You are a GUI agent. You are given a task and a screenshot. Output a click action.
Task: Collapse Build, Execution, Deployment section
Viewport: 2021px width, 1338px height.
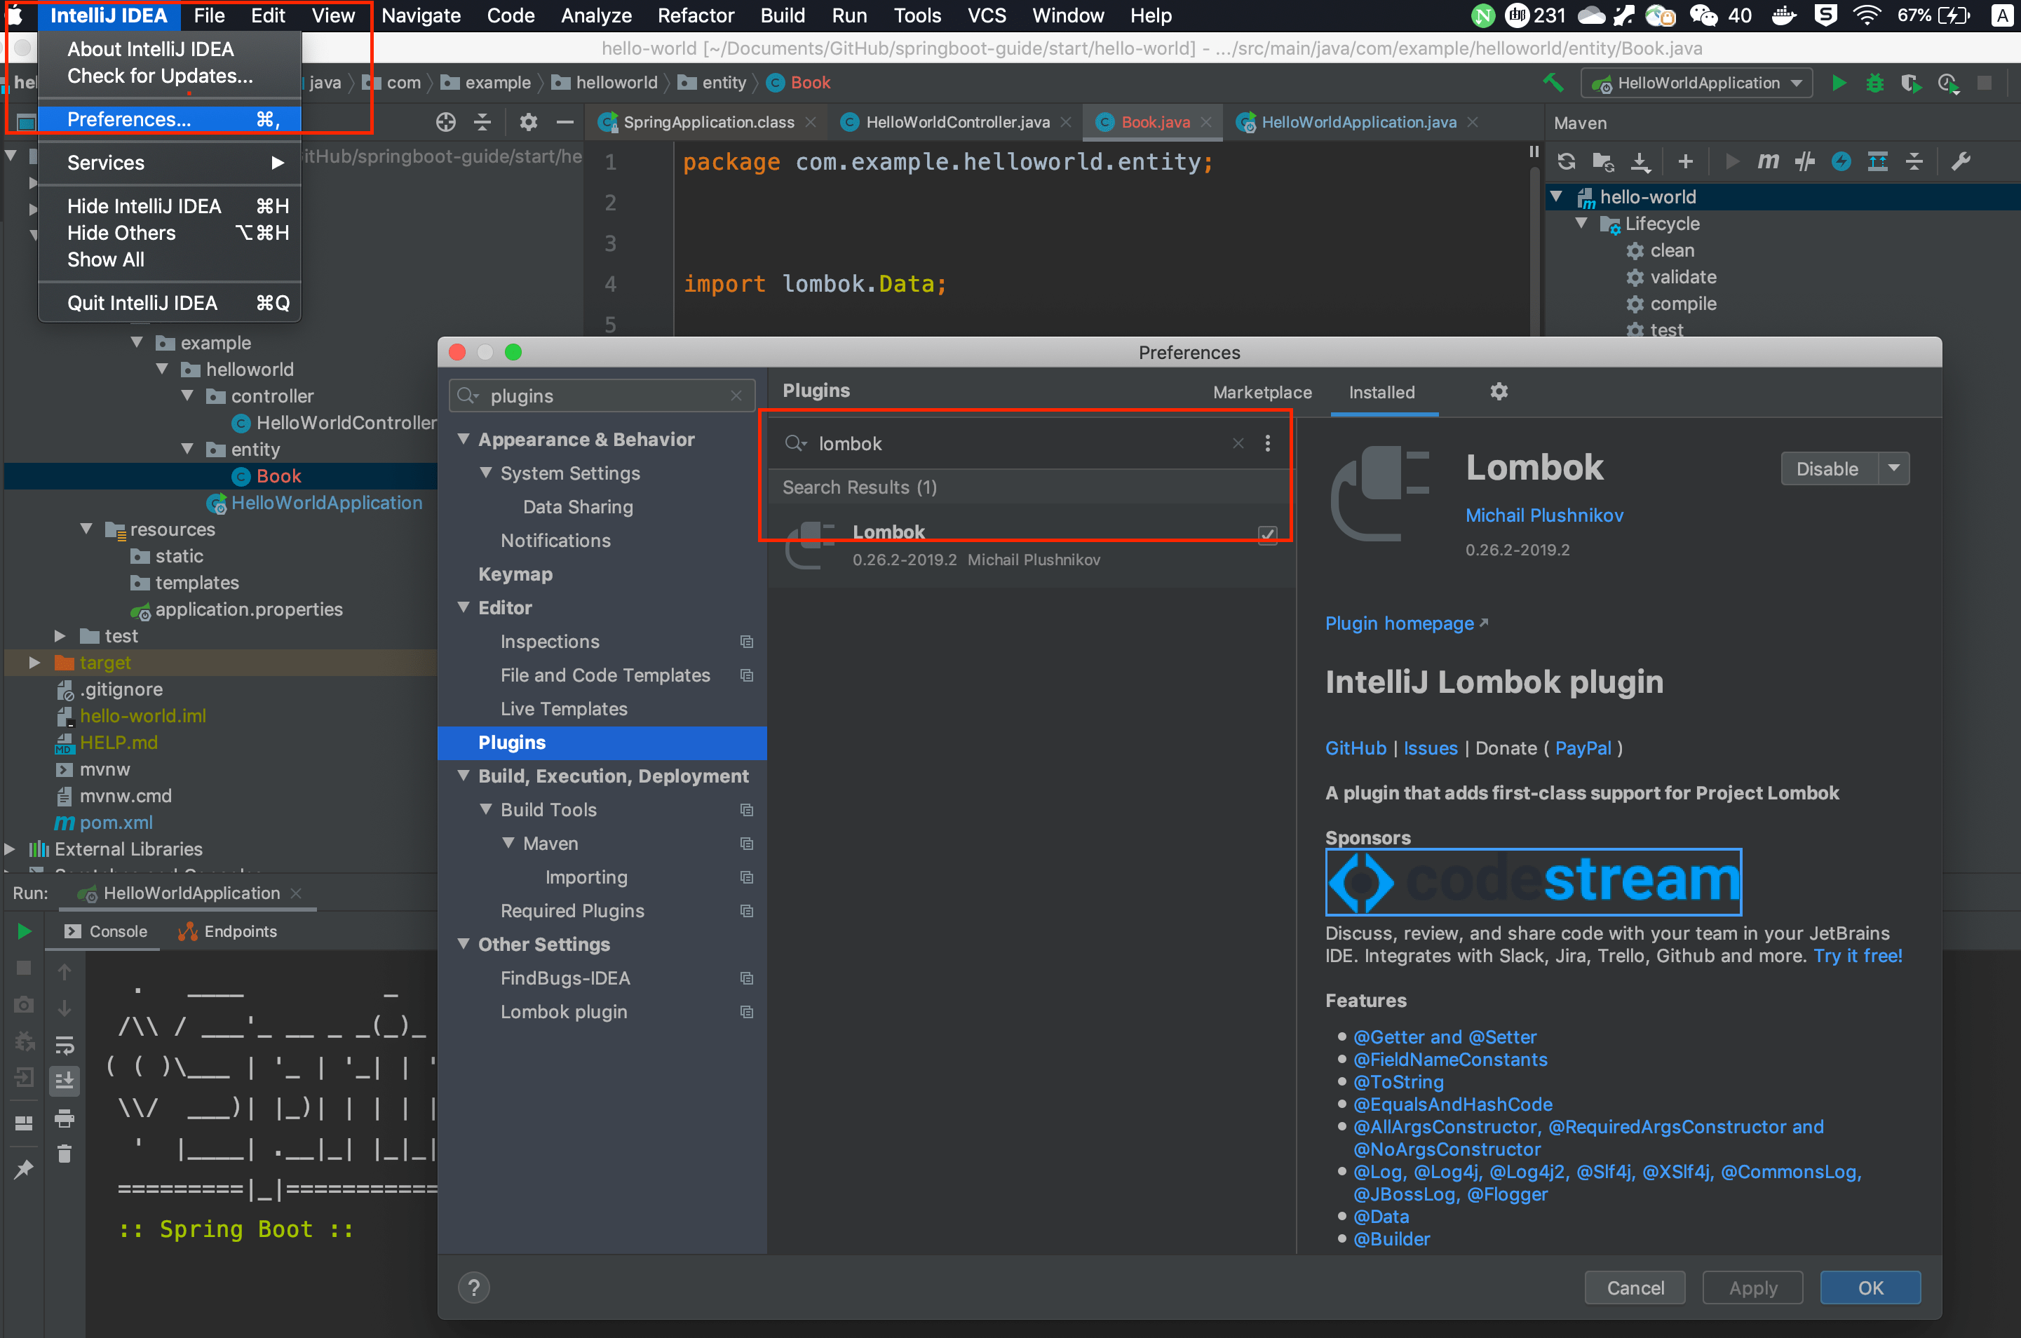click(x=464, y=775)
